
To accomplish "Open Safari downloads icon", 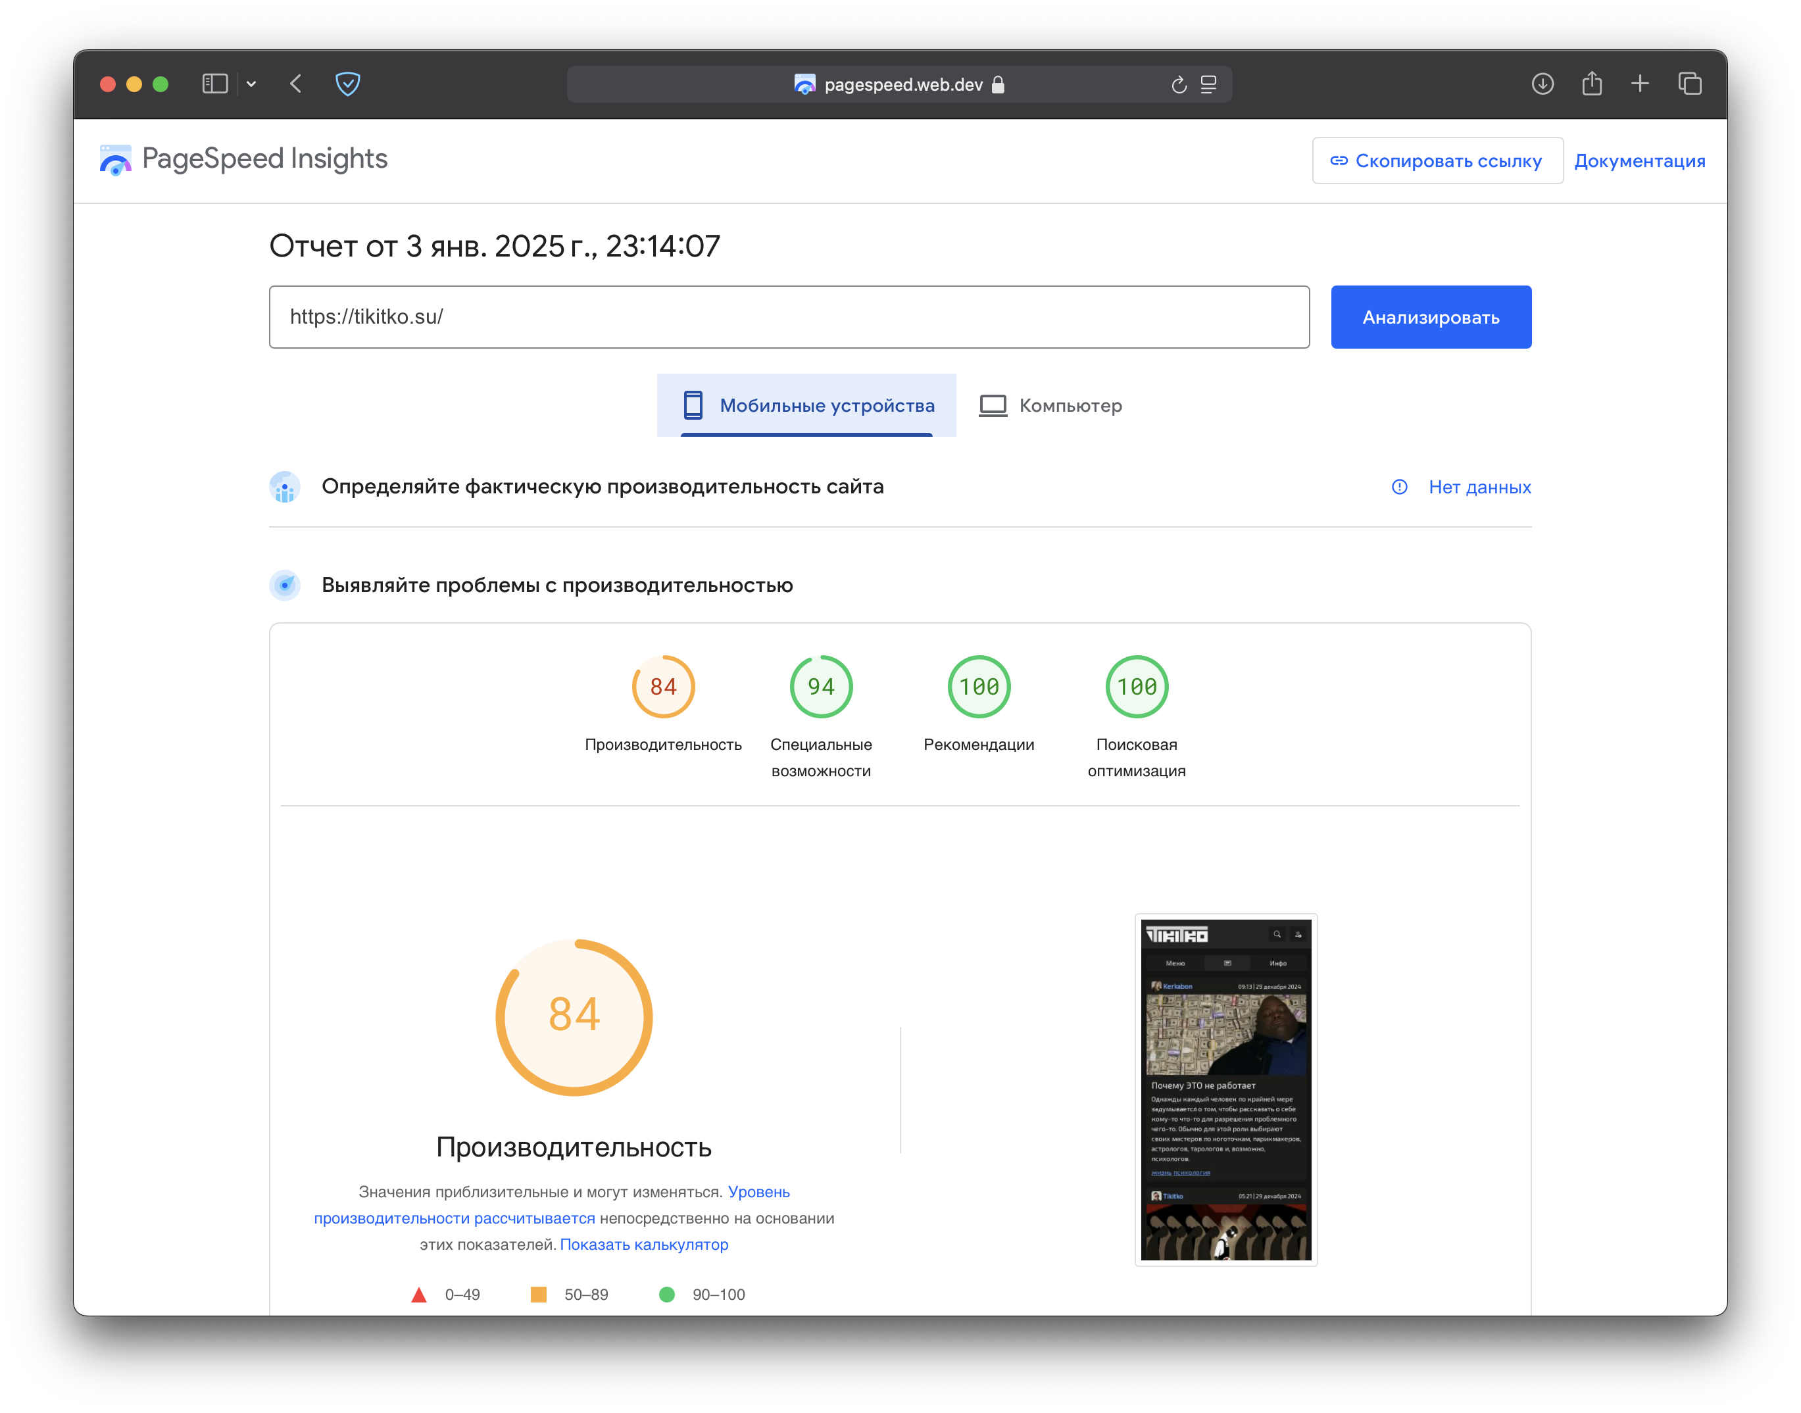I will 1542,84.
